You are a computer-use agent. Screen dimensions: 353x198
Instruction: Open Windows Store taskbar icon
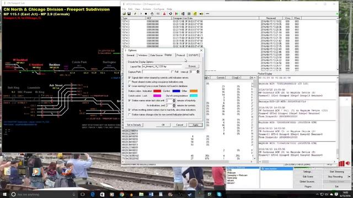(x=102, y=194)
